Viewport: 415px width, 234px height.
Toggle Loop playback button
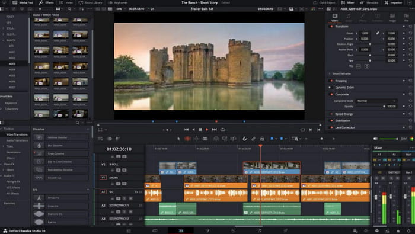(x=223, y=130)
